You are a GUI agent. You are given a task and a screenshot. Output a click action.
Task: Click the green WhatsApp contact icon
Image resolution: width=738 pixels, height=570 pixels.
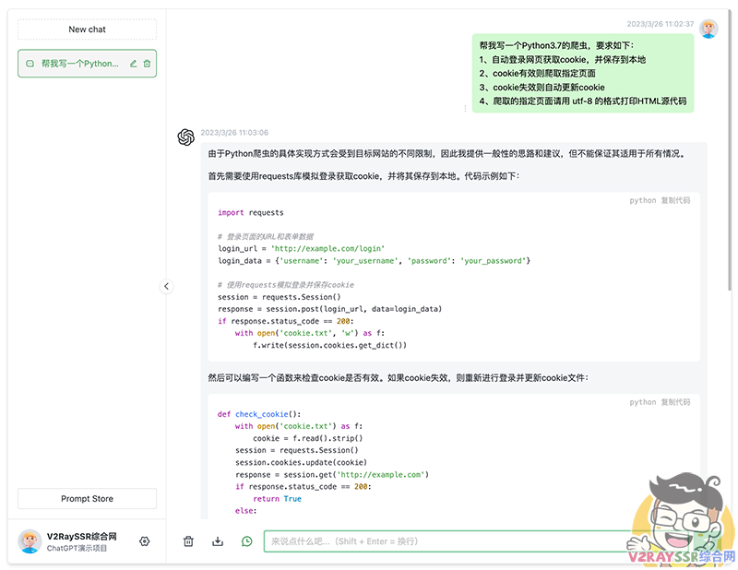(x=246, y=540)
